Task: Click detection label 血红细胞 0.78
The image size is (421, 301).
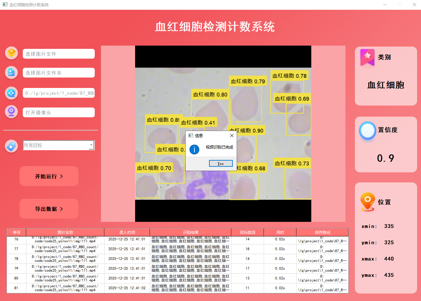Action: (x=289, y=76)
